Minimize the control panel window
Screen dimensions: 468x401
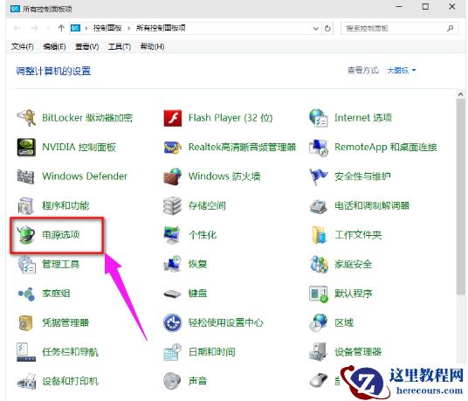point(399,6)
